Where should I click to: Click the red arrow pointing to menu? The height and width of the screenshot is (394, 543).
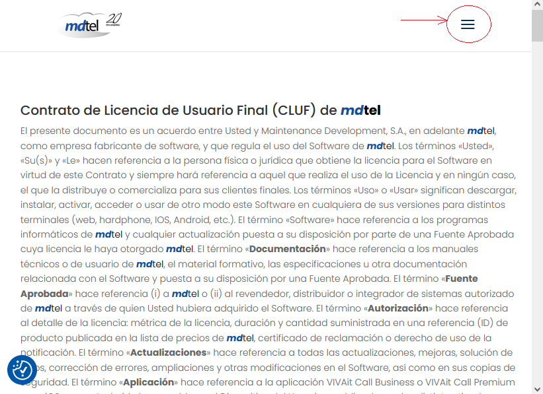(423, 21)
